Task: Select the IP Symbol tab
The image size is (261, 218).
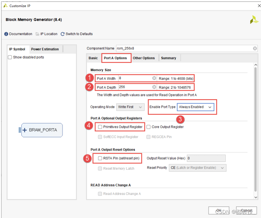Action: [17, 49]
